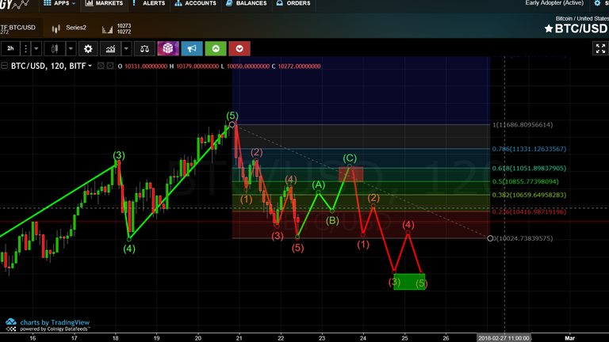Image resolution: width=609 pixels, height=342 pixels.
Task: Expand the BTC/USD, 120, BITF dropdown
Action: coord(90,66)
